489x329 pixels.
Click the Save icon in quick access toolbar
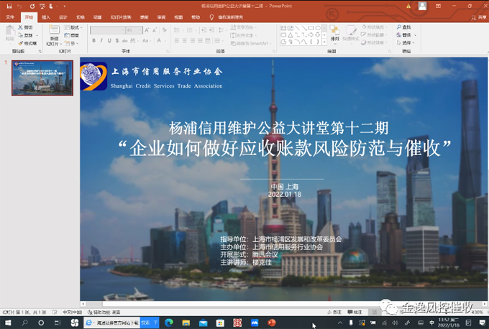point(8,6)
